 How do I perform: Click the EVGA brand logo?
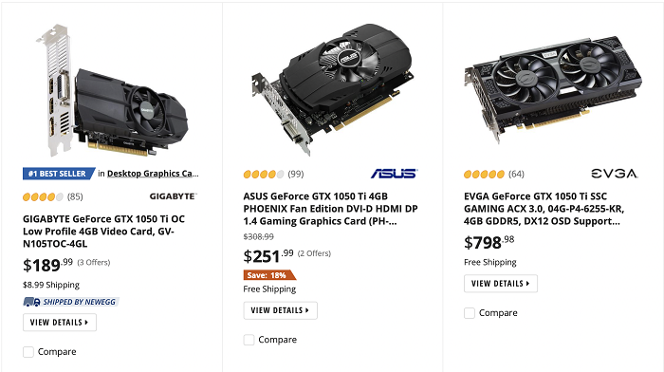tap(615, 174)
